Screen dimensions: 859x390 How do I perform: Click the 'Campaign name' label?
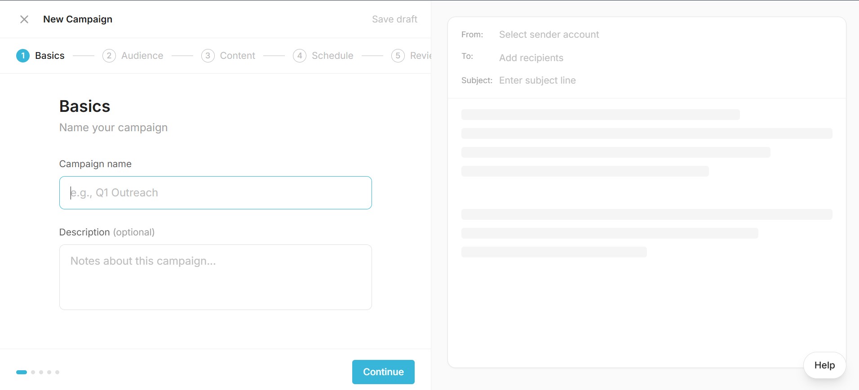[x=95, y=164]
